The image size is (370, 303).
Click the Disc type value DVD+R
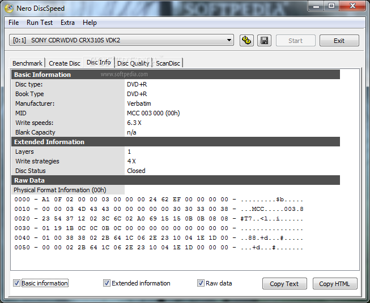point(137,84)
